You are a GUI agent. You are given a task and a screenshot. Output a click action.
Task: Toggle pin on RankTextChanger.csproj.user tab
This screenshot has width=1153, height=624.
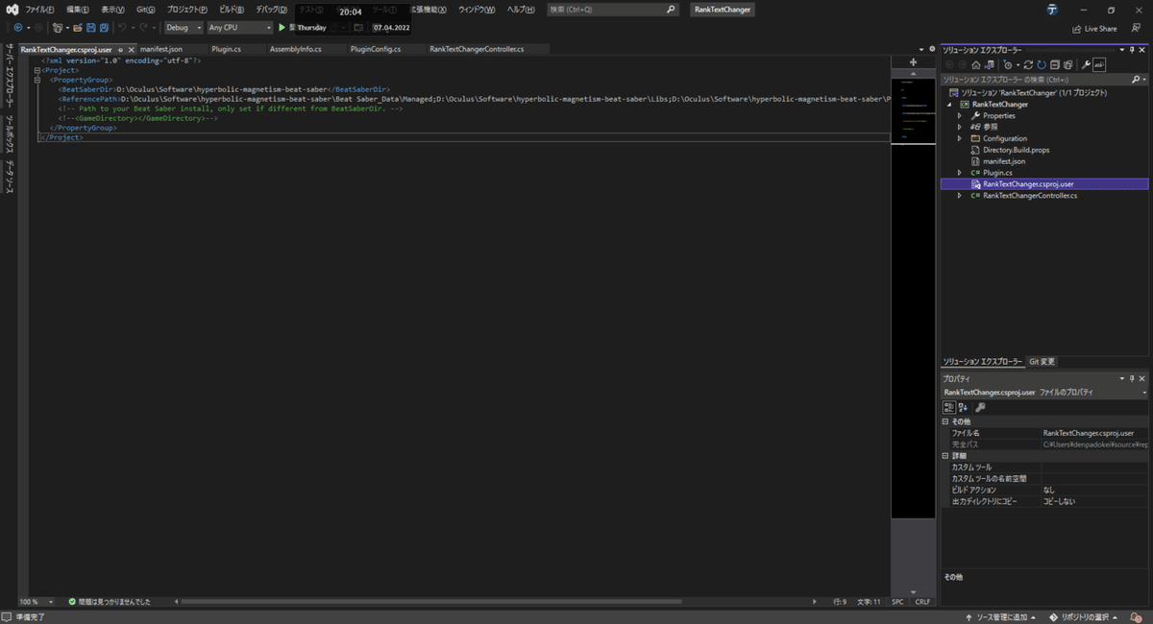coord(120,49)
